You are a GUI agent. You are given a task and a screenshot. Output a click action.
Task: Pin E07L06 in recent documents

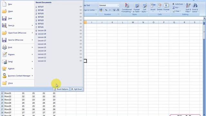point(81,10)
